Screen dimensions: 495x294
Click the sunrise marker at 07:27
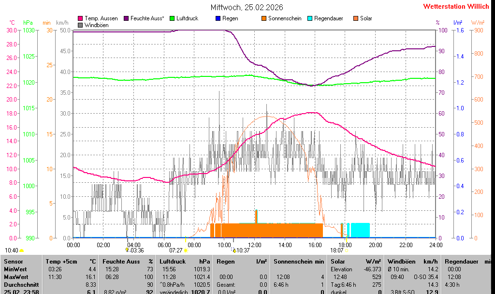[x=186, y=250]
